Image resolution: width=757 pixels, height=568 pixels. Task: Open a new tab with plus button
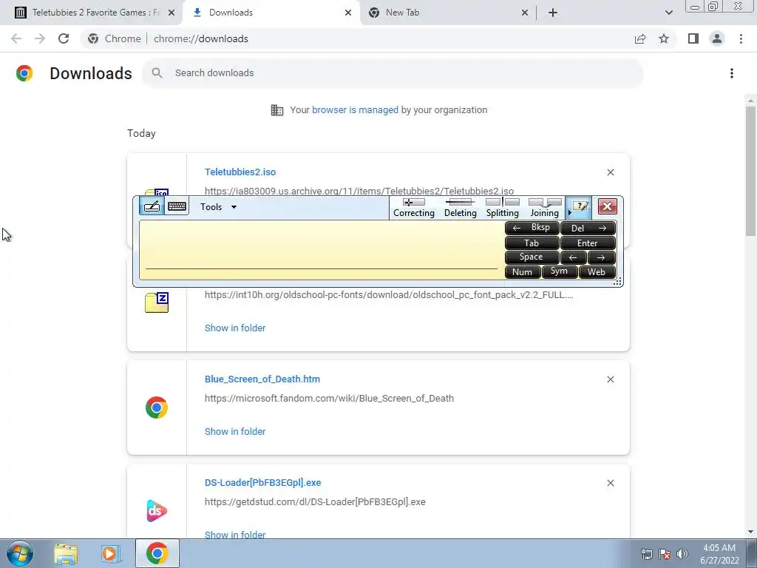[x=553, y=13]
